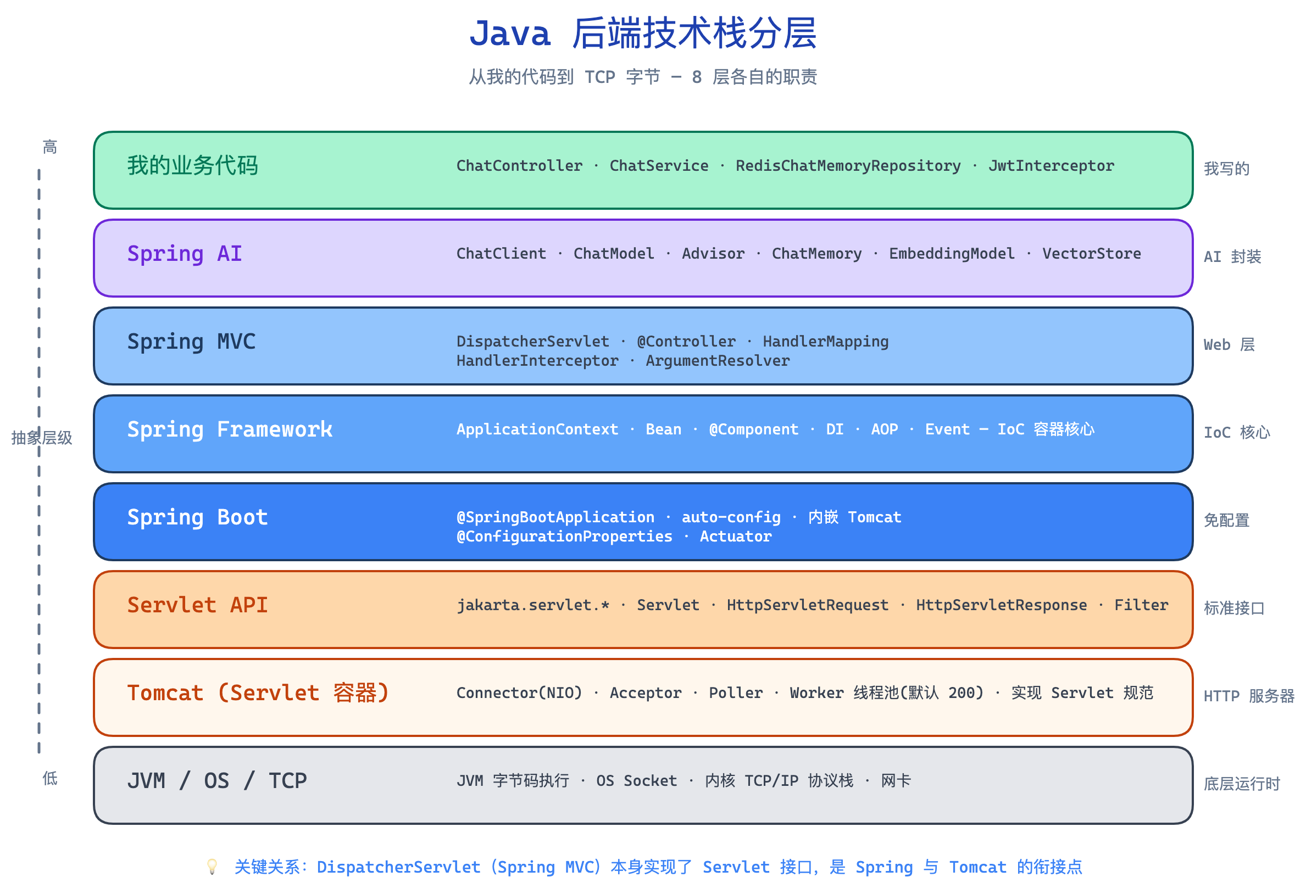
Task: Select the 'Spring Framework' layer heading
Action: tap(230, 429)
